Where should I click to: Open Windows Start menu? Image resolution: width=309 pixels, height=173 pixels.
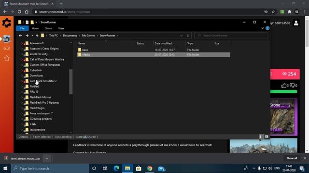(x=5, y=168)
